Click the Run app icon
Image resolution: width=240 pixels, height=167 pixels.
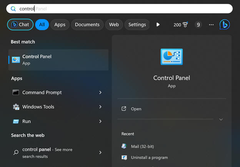tap(16, 121)
